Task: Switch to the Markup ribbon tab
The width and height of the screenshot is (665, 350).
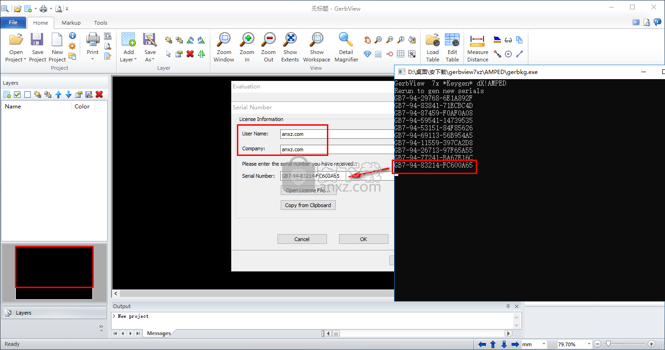Action: point(71,22)
